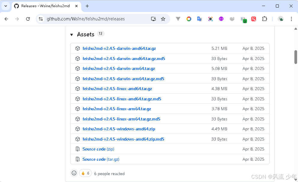
Task: Click the 5.21 MB size value
Action: click(219, 49)
